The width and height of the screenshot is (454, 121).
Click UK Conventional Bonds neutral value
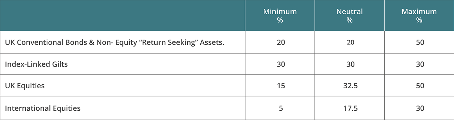pyautogui.click(x=350, y=42)
